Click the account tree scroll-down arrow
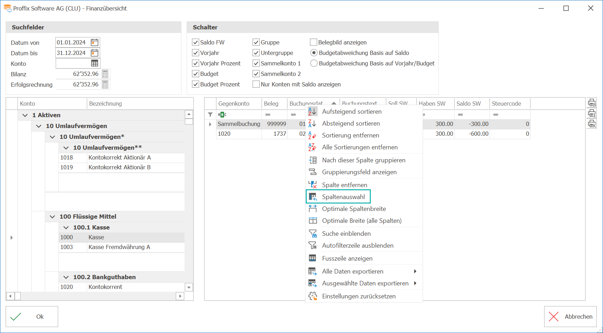The image size is (603, 333). (189, 288)
